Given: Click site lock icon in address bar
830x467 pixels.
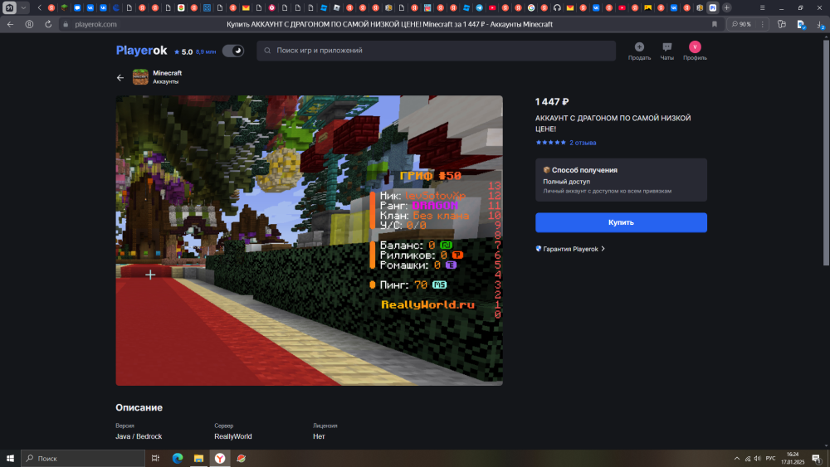Looking at the screenshot, I should click(x=66, y=24).
